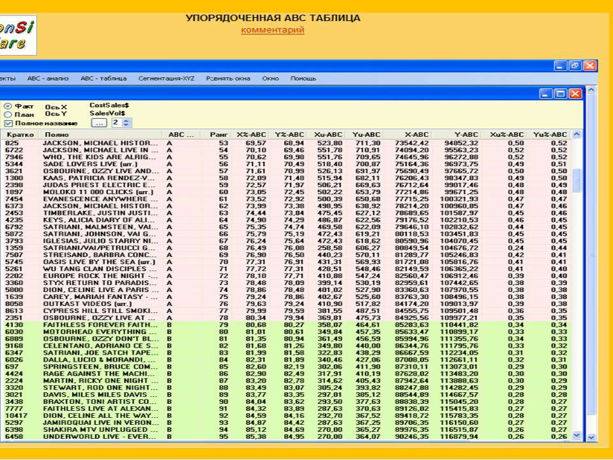Sort by the Yu%-ABC column header
Viewport: 613px width, 460px height.
[x=550, y=135]
